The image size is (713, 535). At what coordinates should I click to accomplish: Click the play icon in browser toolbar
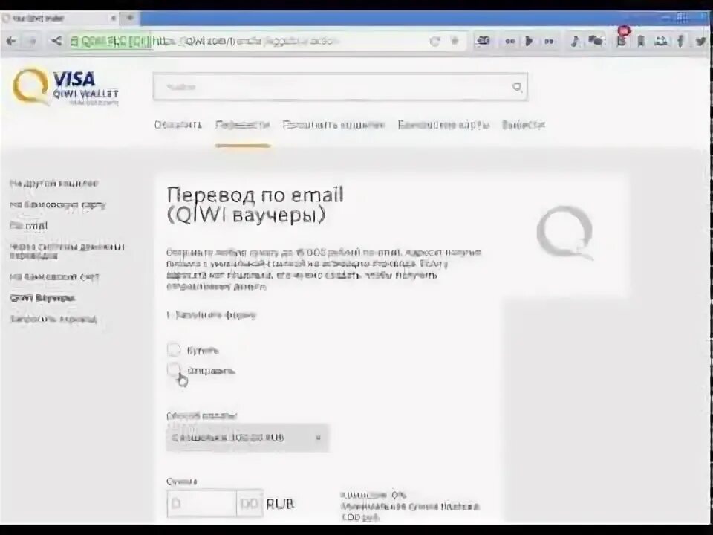[x=529, y=42]
